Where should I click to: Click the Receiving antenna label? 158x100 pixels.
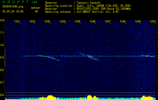(x=58, y=12)
